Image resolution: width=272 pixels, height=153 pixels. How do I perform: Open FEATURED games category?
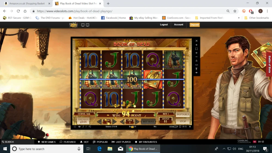tap(68, 142)
